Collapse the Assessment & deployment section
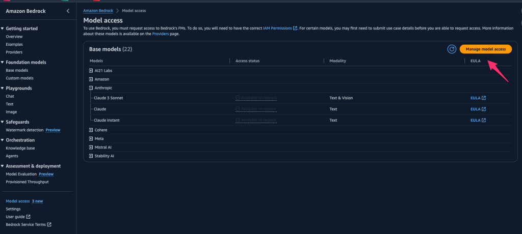The width and height of the screenshot is (522, 234). point(3,166)
